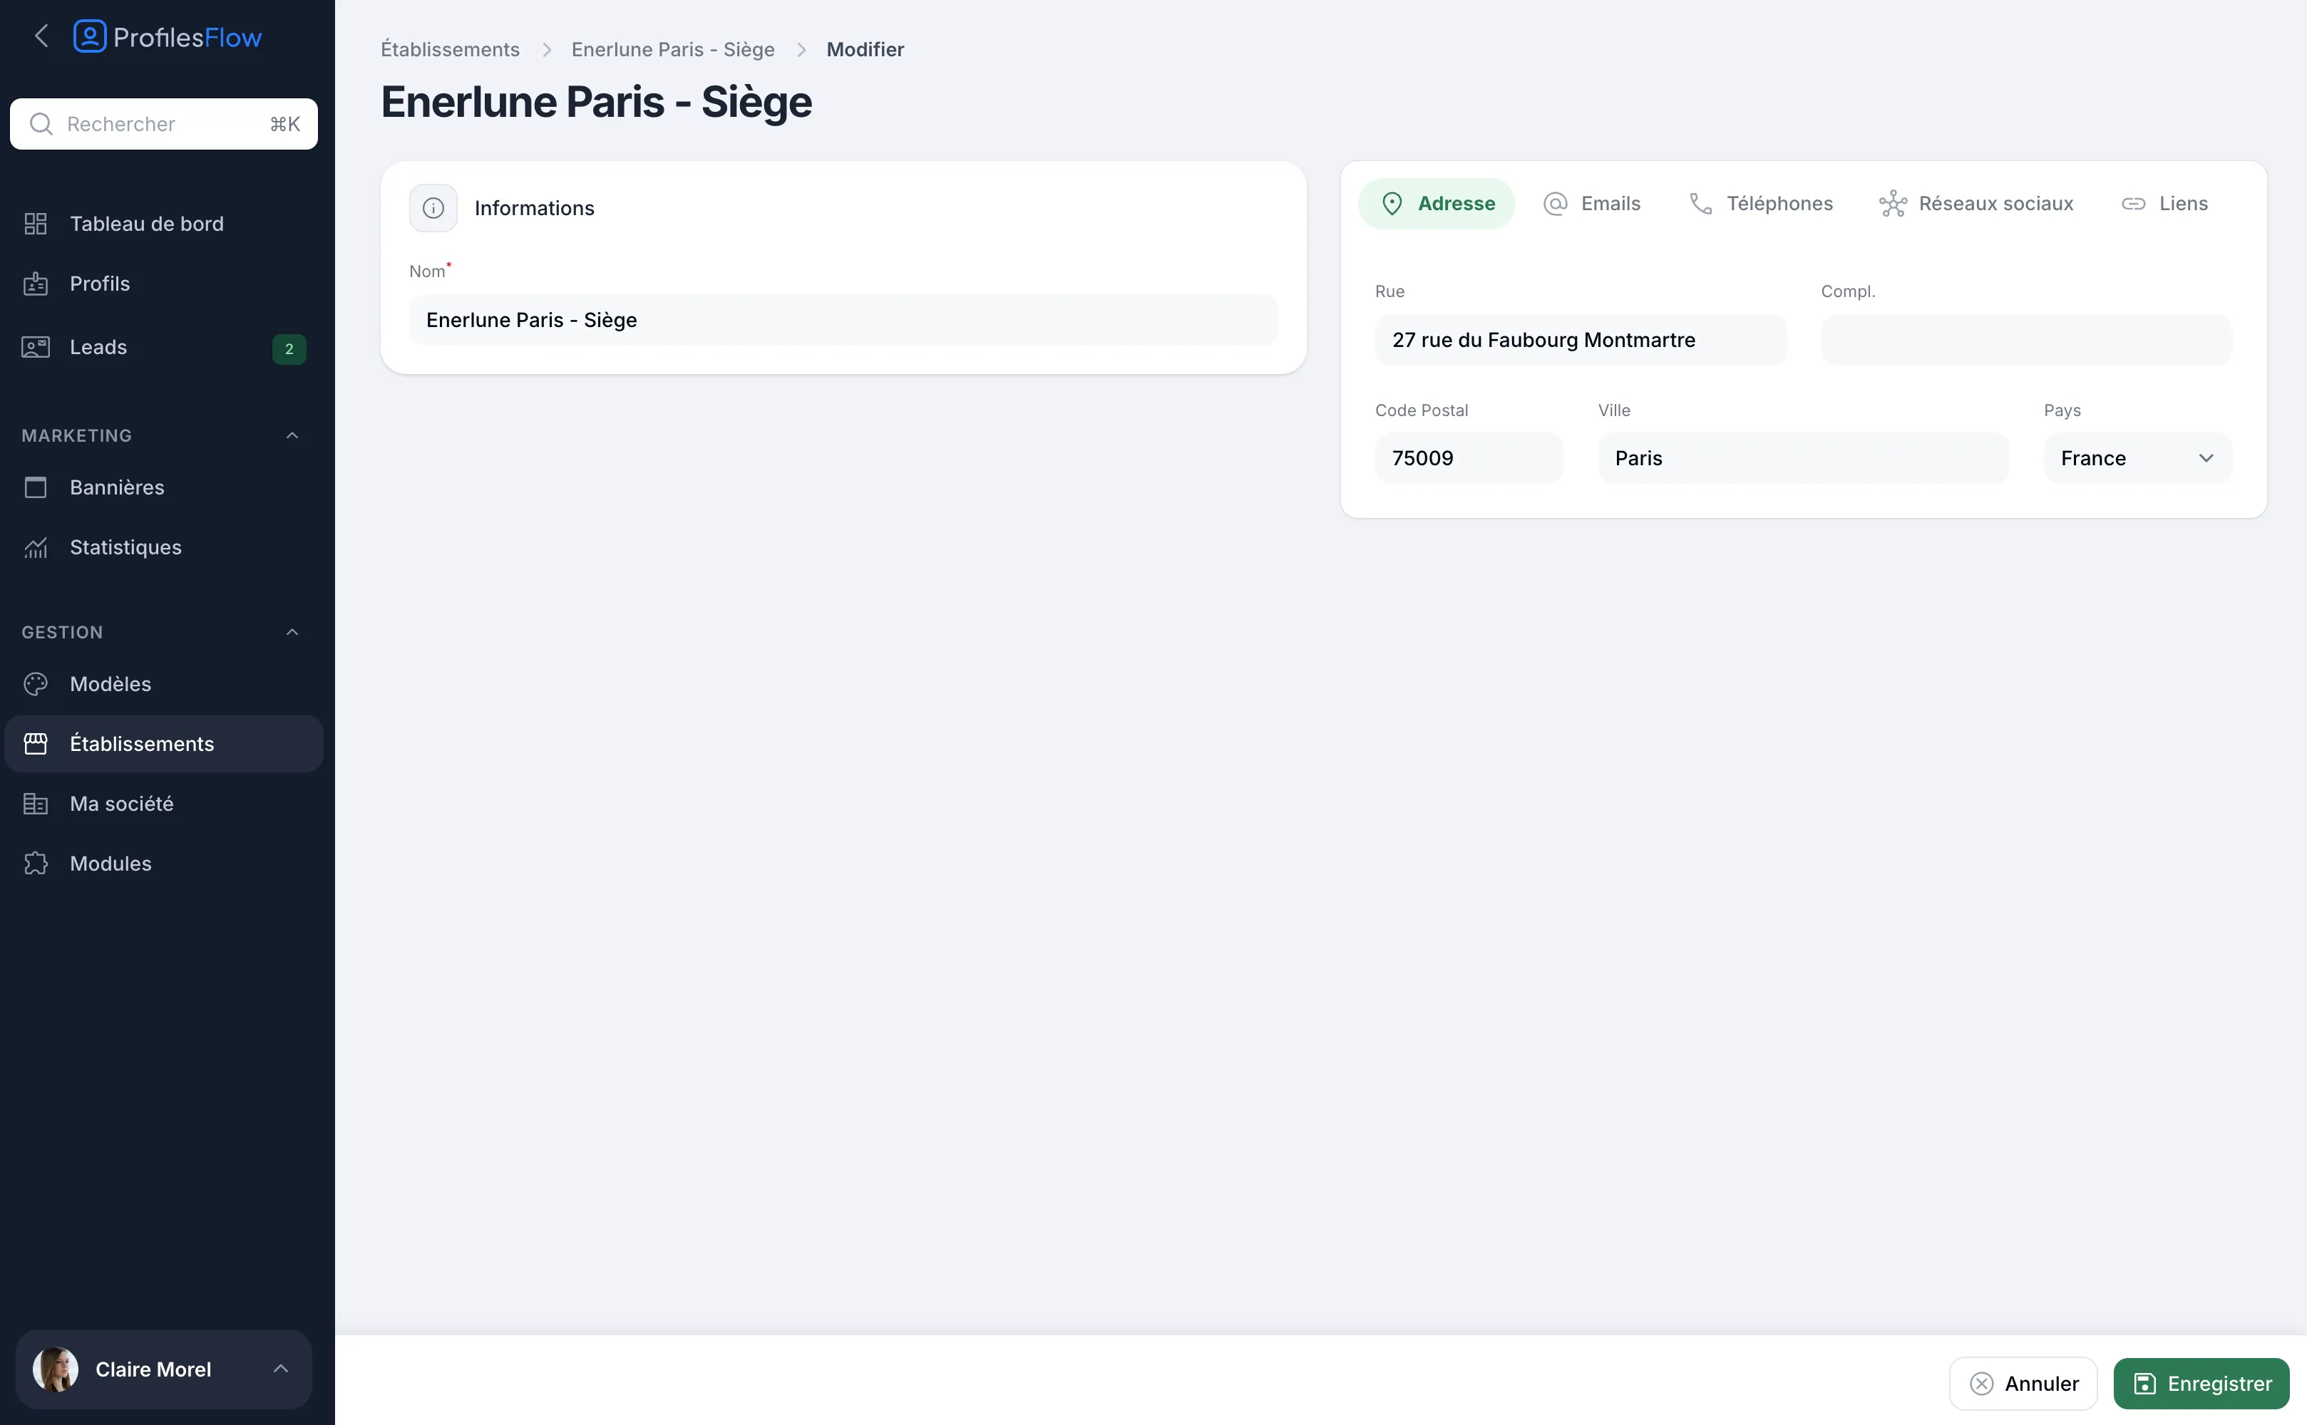Click the Code Postal field 75009

point(1470,459)
